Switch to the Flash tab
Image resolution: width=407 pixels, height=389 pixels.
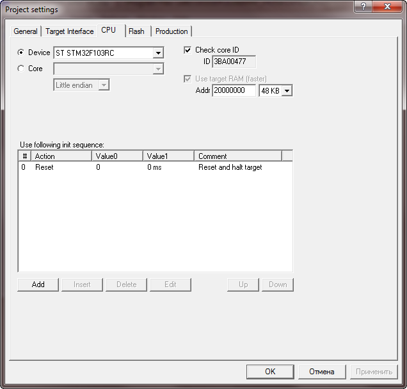click(136, 31)
